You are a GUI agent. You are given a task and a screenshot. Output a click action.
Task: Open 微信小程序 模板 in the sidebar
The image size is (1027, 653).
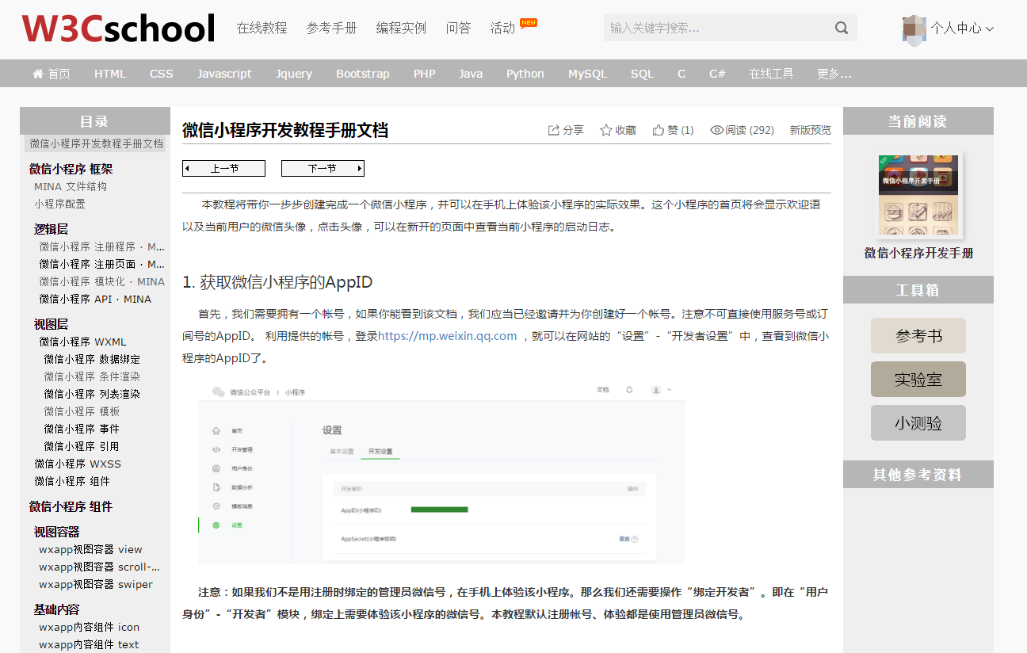(x=82, y=411)
